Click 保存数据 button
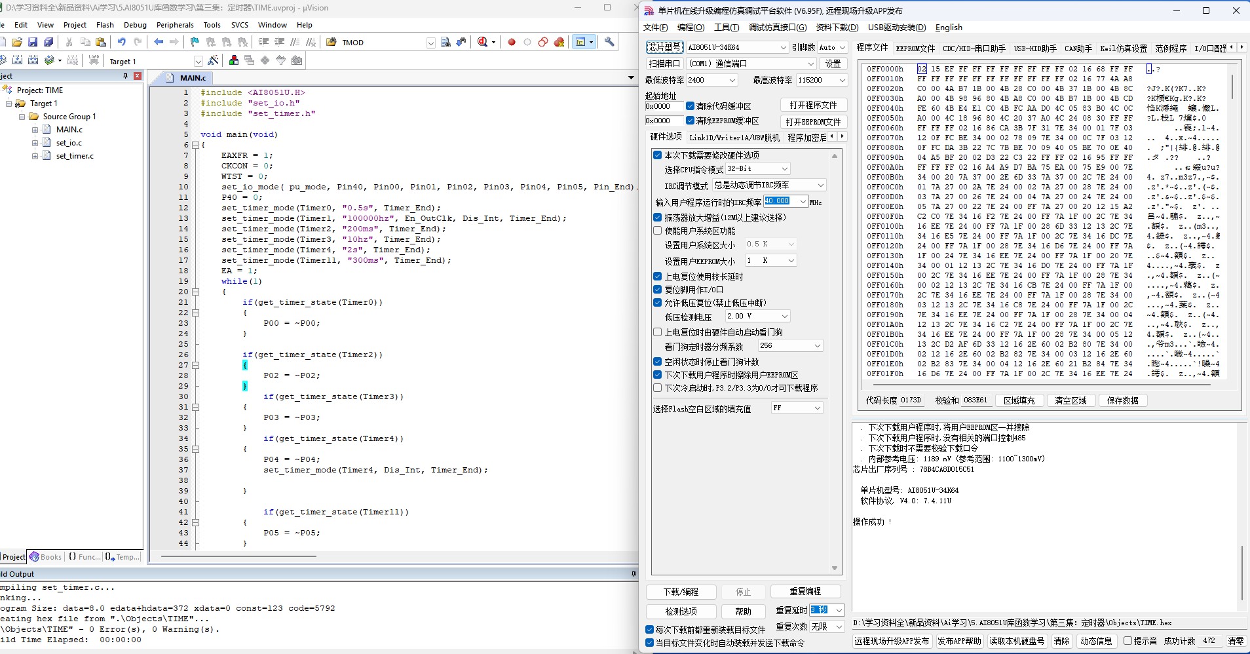 pyautogui.click(x=1123, y=400)
